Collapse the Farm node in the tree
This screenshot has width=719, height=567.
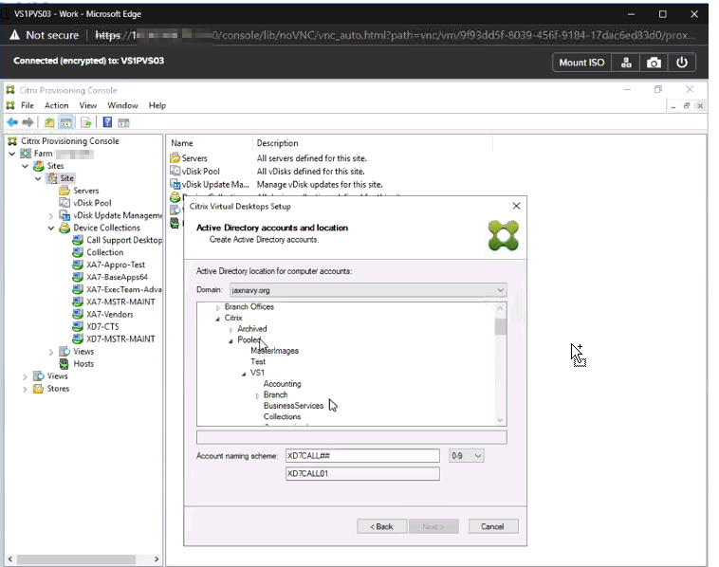tap(12, 154)
